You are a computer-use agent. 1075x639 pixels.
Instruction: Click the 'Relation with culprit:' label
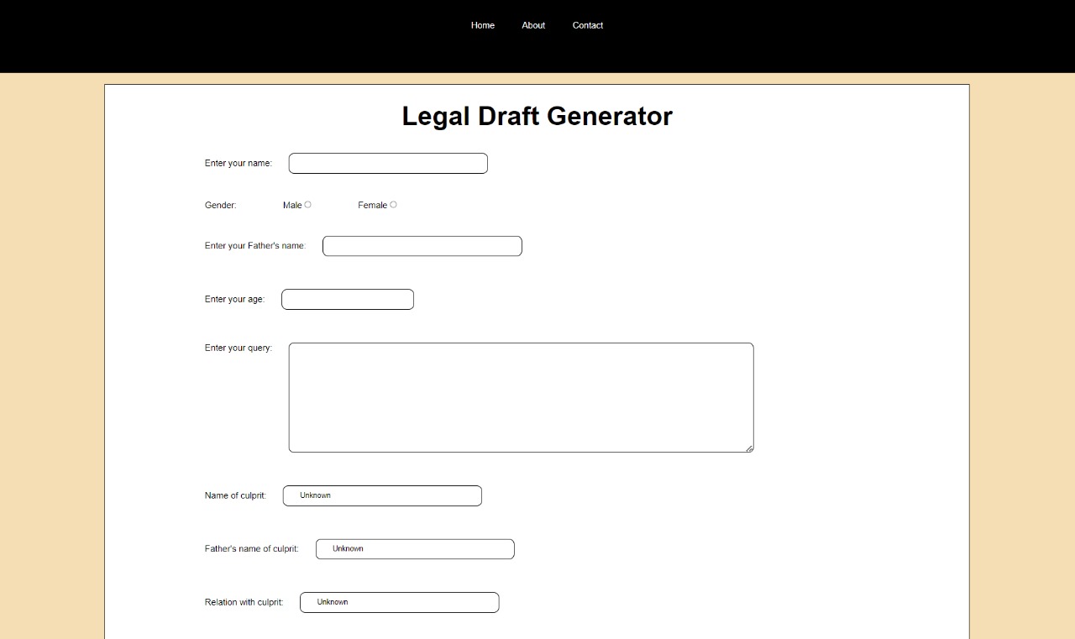(x=244, y=603)
